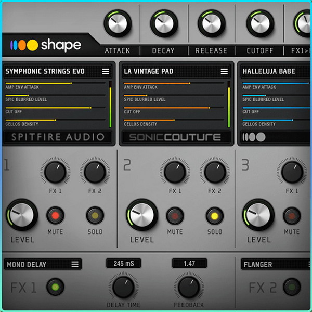Click Halleluja Babe Spic Blurred Level slider
Image resolution: width=312 pixels, height=312 pixels.
[x=276, y=95]
